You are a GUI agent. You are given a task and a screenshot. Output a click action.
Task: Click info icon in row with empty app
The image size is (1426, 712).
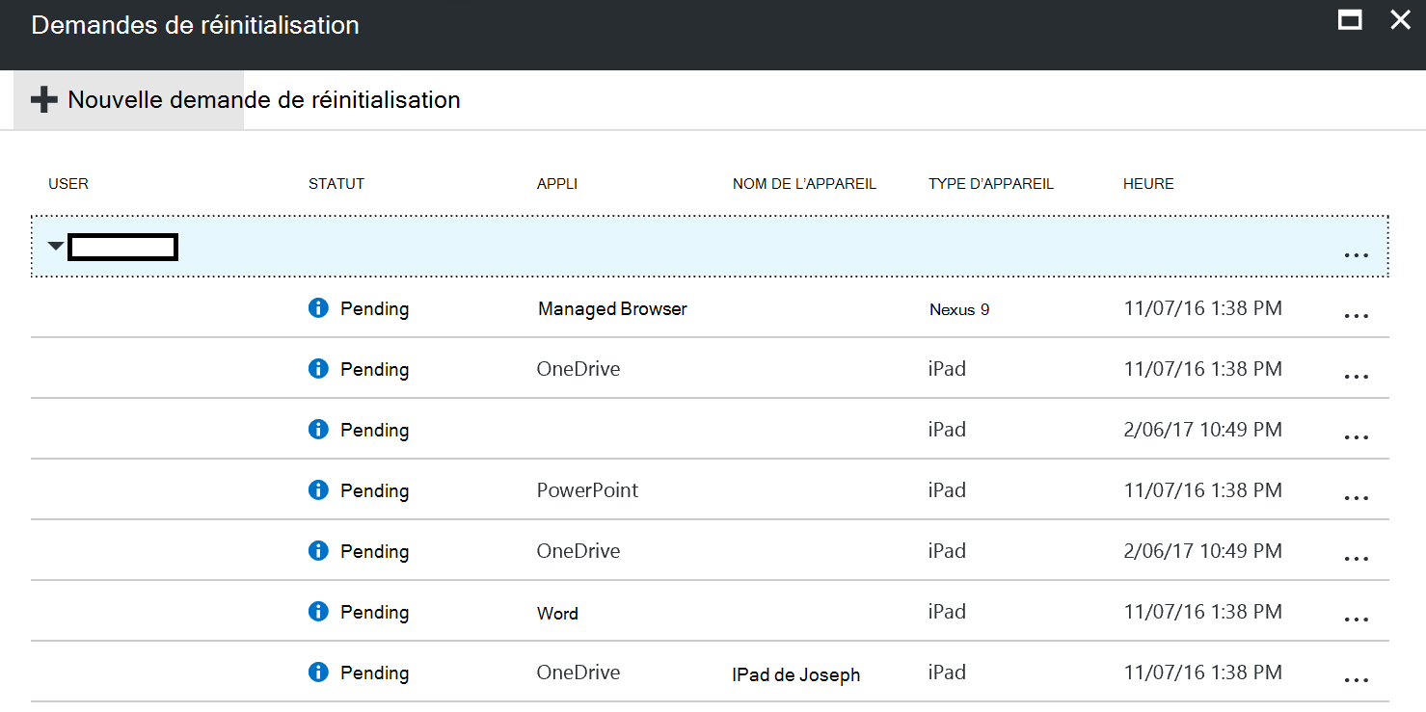pos(318,429)
